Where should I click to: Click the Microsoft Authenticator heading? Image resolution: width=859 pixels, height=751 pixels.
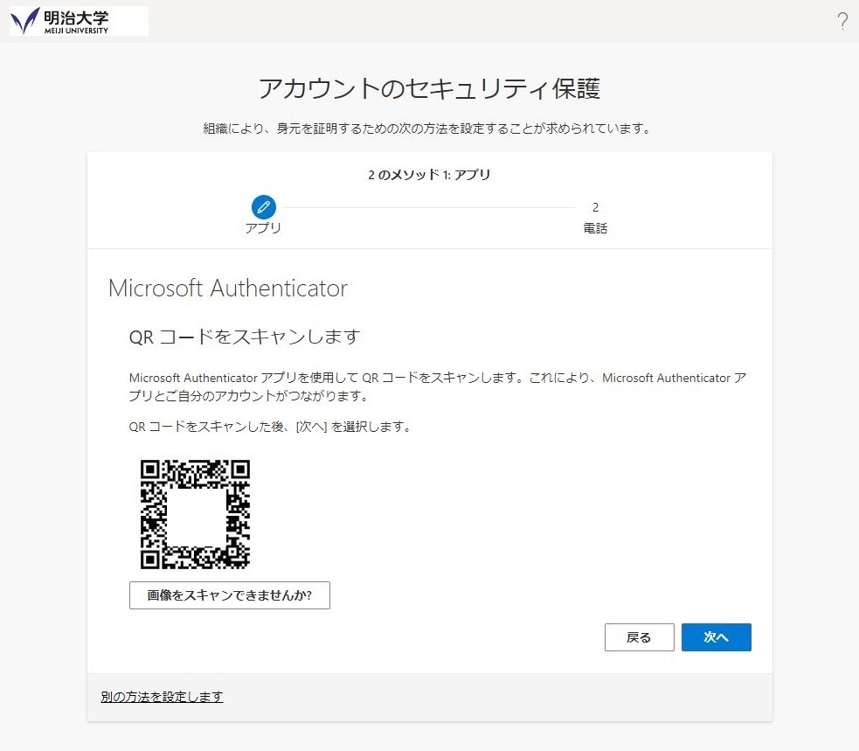click(228, 289)
